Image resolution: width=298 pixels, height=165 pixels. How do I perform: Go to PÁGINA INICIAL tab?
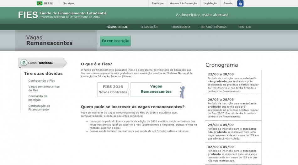click(x=117, y=27)
